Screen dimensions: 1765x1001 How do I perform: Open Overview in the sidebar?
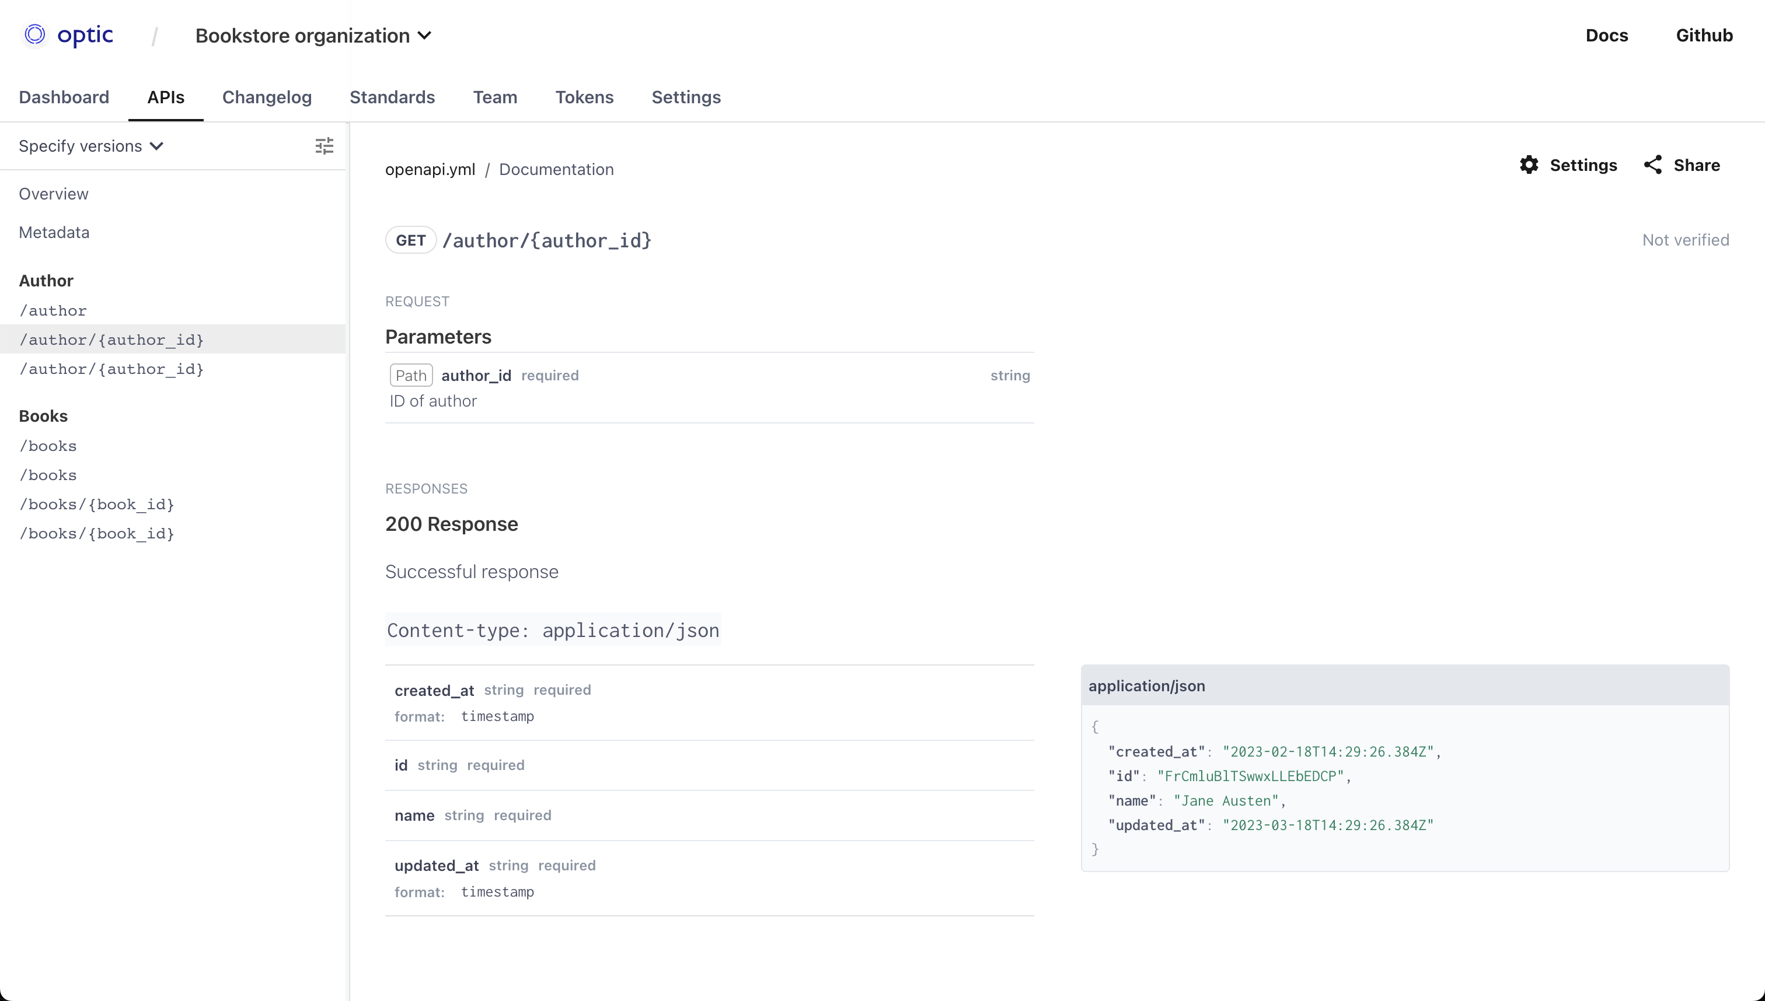(x=54, y=194)
